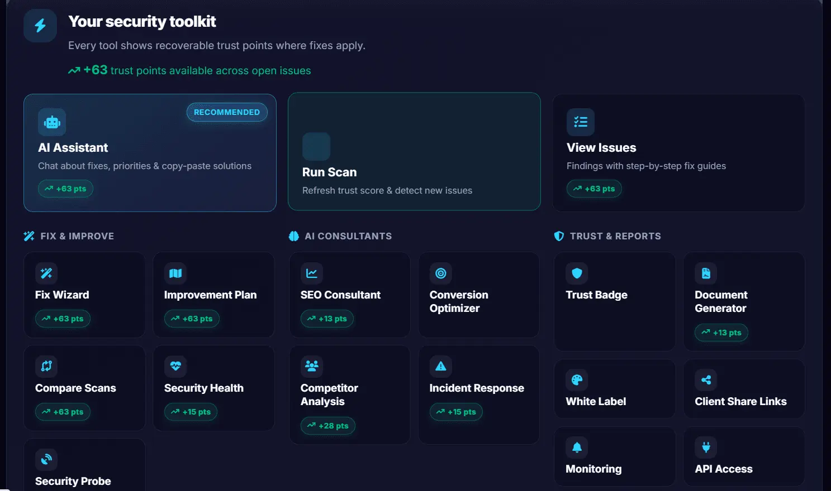Viewport: 831px width, 491px height.
Task: Open the Document Generator file icon
Action: (706, 273)
